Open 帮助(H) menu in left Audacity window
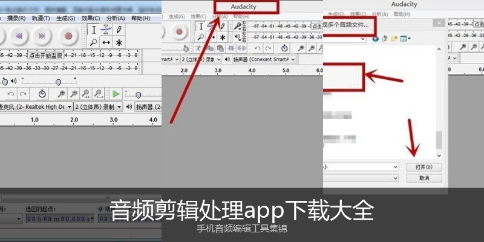Screen dimensions: 484x242 (x=141, y=18)
